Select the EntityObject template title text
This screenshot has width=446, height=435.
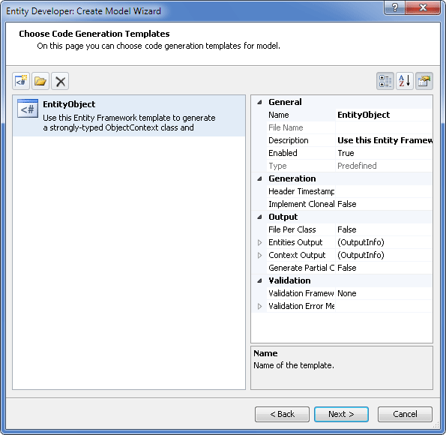coord(69,104)
